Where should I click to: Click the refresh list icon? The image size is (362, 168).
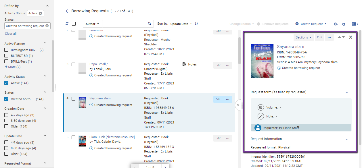[67, 24]
